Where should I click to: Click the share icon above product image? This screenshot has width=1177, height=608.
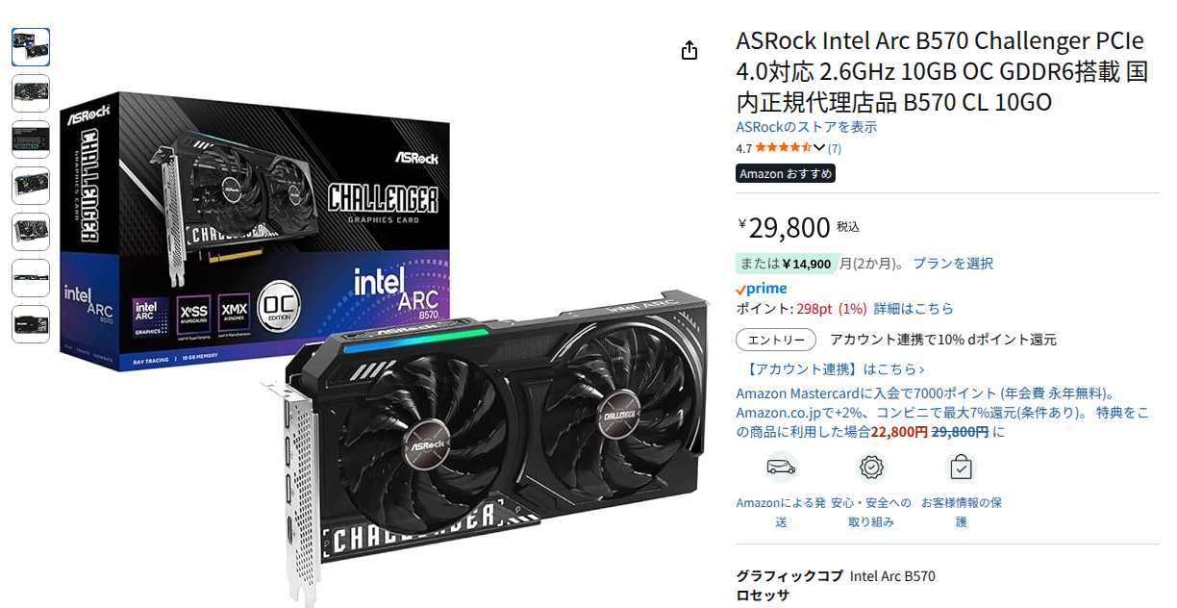point(689,51)
